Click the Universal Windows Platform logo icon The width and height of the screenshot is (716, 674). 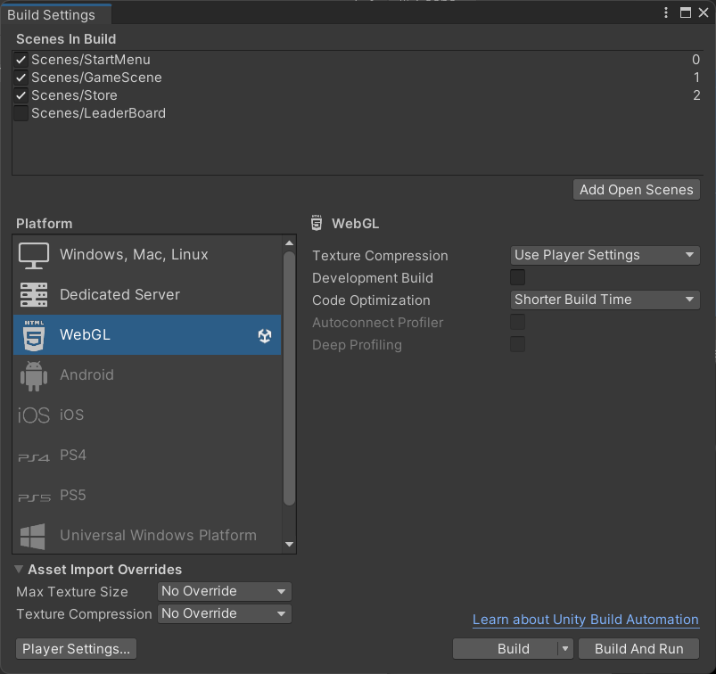[33, 536]
